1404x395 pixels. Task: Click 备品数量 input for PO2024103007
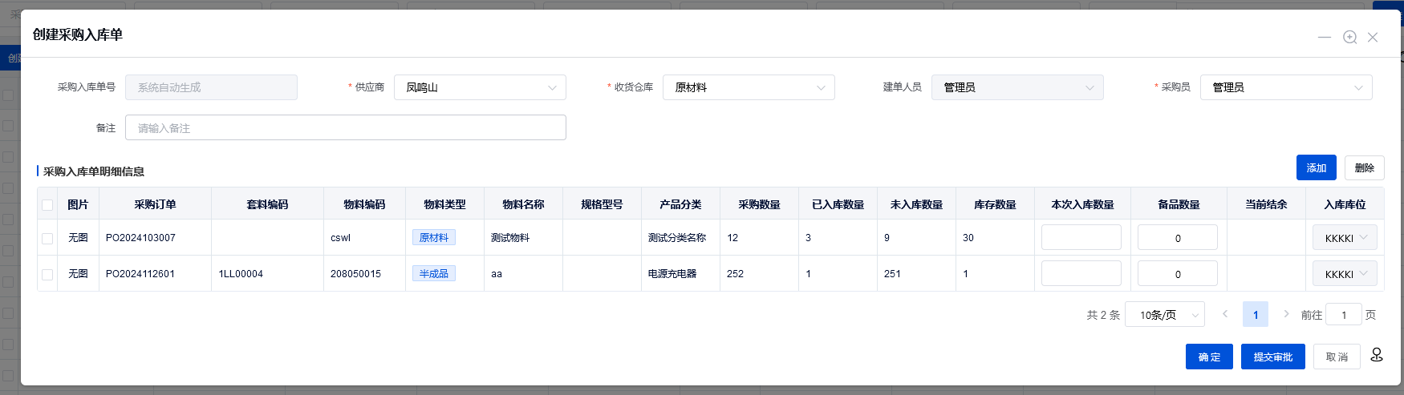(x=1178, y=238)
